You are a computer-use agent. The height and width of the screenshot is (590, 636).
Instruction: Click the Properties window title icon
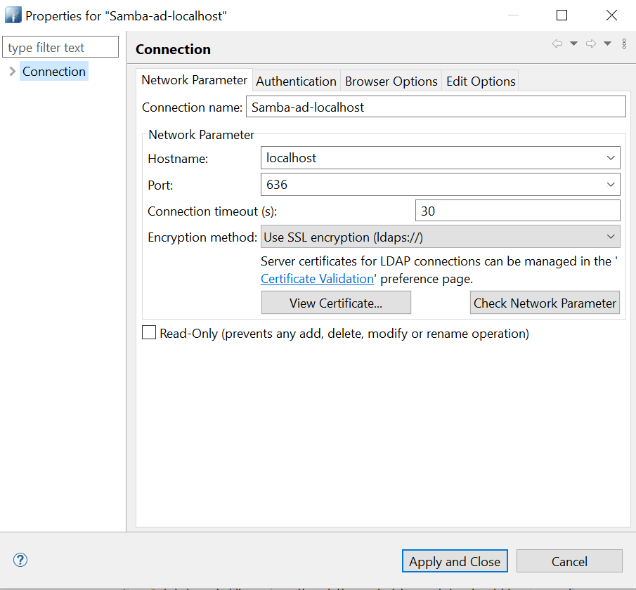pos(13,15)
